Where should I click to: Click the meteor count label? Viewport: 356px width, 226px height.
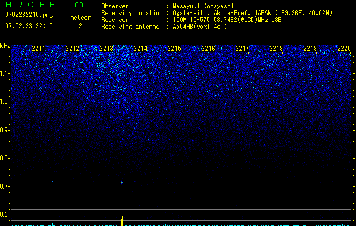80,18
